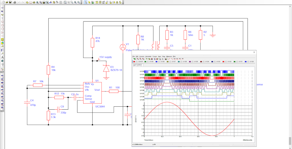Click the D3 BZX79-18 zener diode symbol
292x149 pixels.
tap(106, 68)
